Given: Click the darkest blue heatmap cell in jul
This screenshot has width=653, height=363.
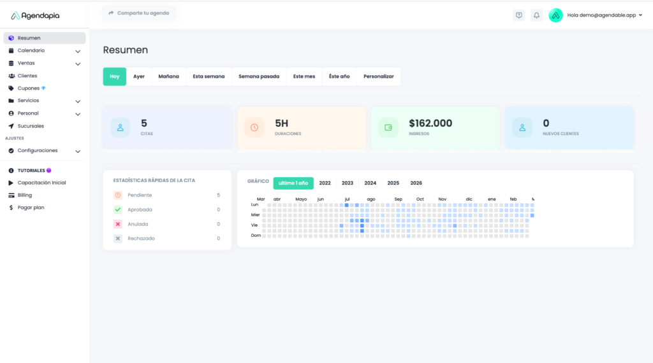Looking at the screenshot, I should [346, 205].
